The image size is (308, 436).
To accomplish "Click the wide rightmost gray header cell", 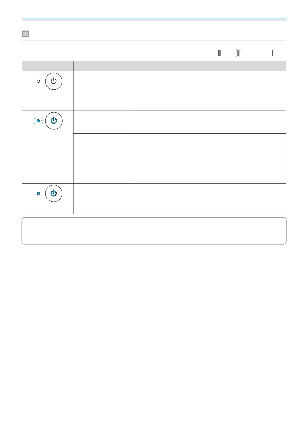I will (209, 66).
